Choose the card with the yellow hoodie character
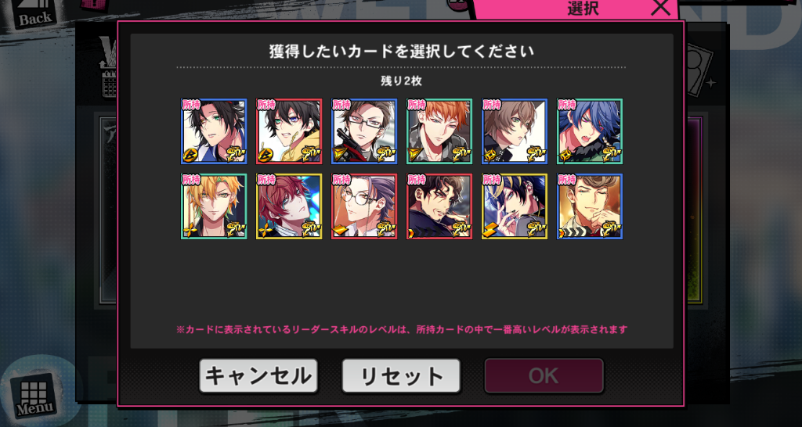802x427 pixels. pyautogui.click(x=289, y=131)
